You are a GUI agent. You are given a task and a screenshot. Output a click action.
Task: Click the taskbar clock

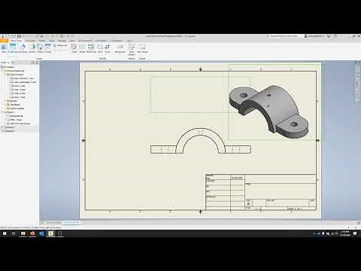click(x=345, y=233)
